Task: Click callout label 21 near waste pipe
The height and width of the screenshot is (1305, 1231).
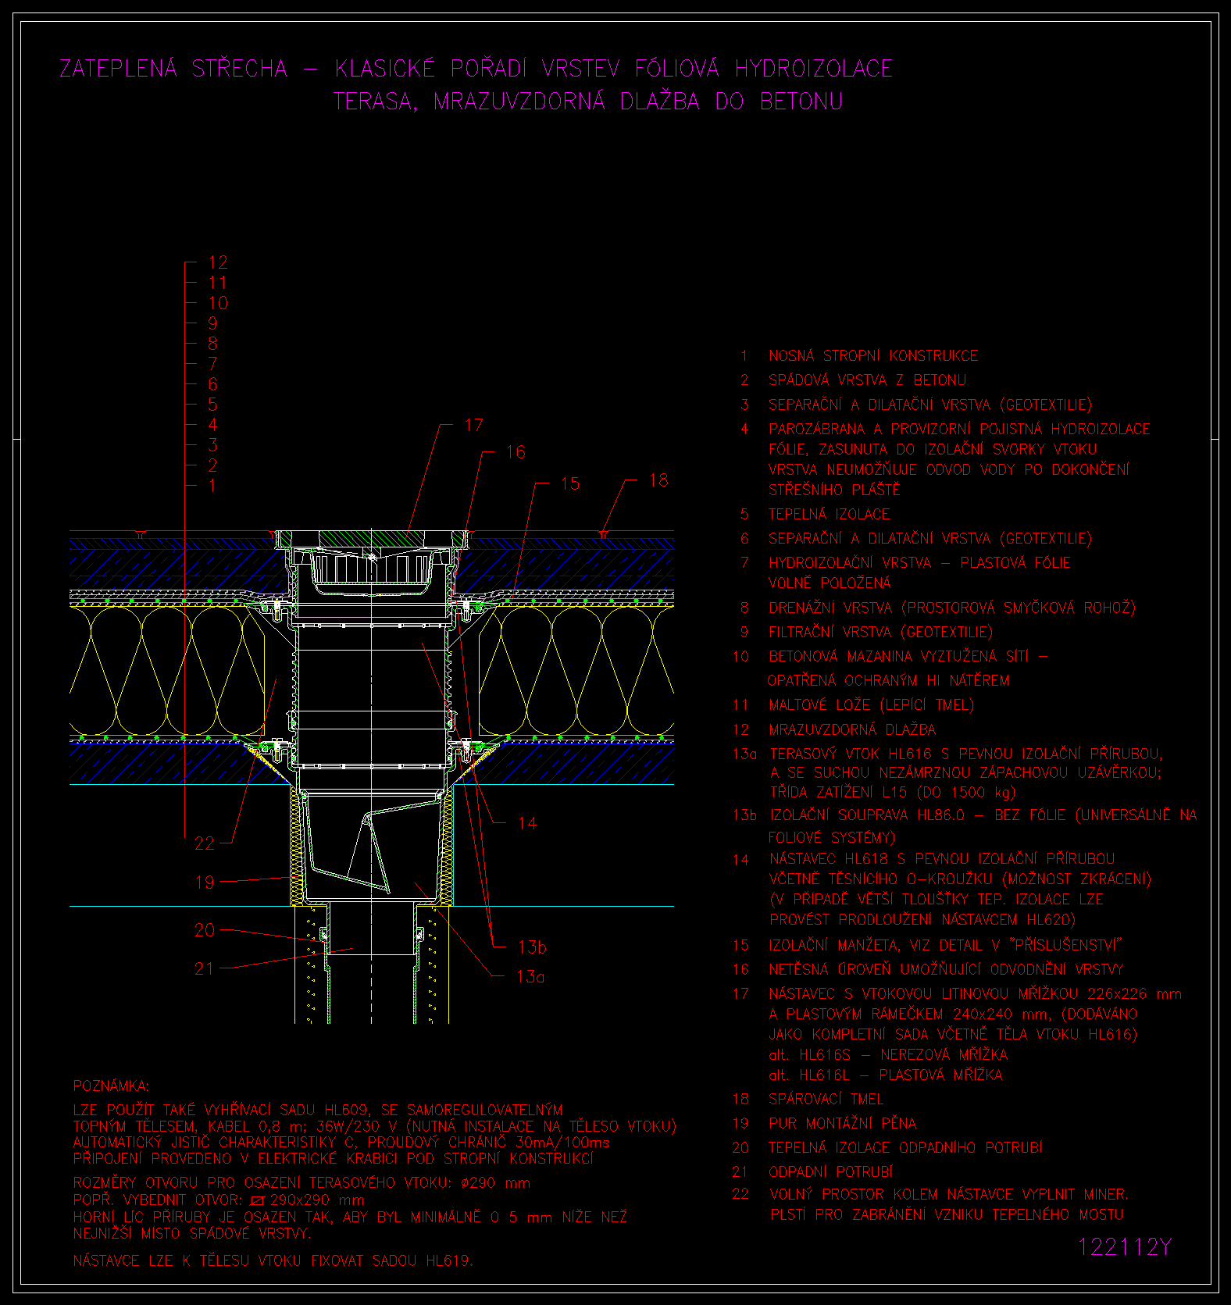Action: point(205,968)
